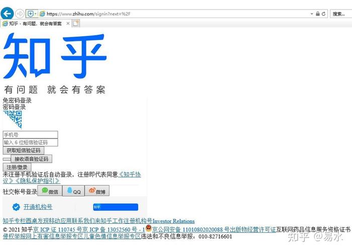This screenshot has height=251, width=352.
Task: Open the 儿童色情信息举报专区 link
Action: click(112, 236)
